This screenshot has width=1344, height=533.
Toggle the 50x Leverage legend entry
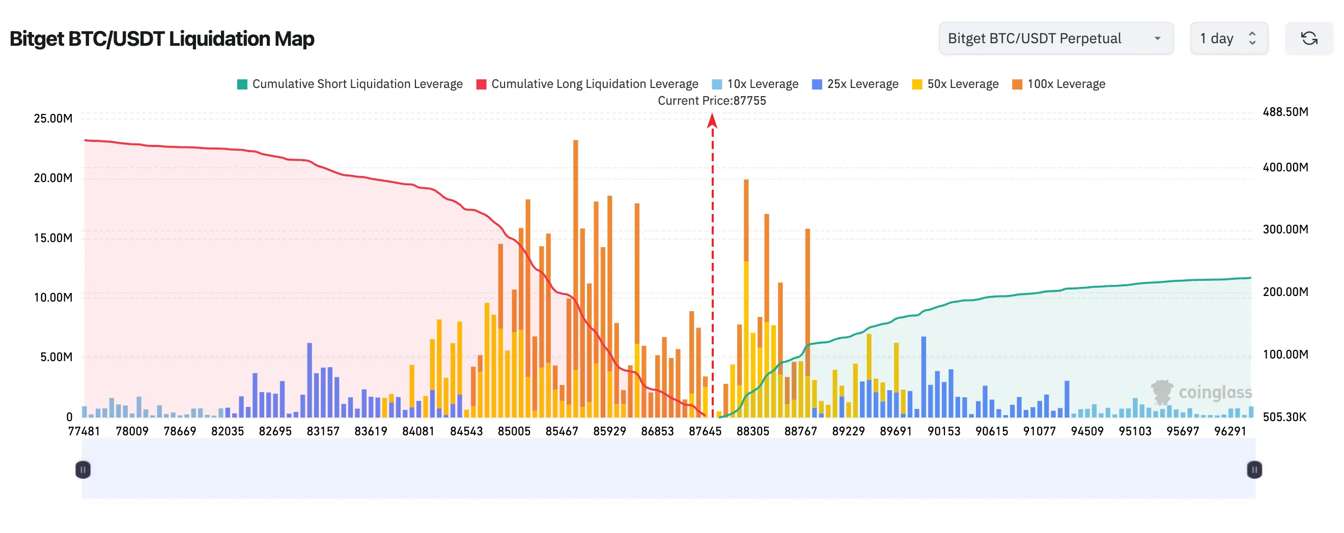[955, 84]
